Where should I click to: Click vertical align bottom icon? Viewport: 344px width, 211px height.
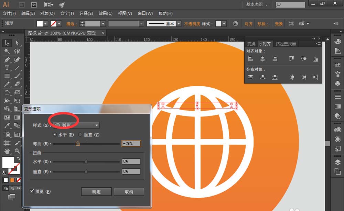[x=315, y=59]
